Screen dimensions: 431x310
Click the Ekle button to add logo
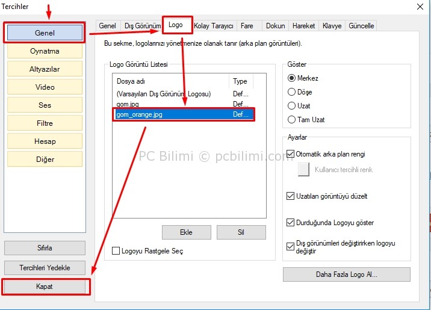tap(187, 232)
